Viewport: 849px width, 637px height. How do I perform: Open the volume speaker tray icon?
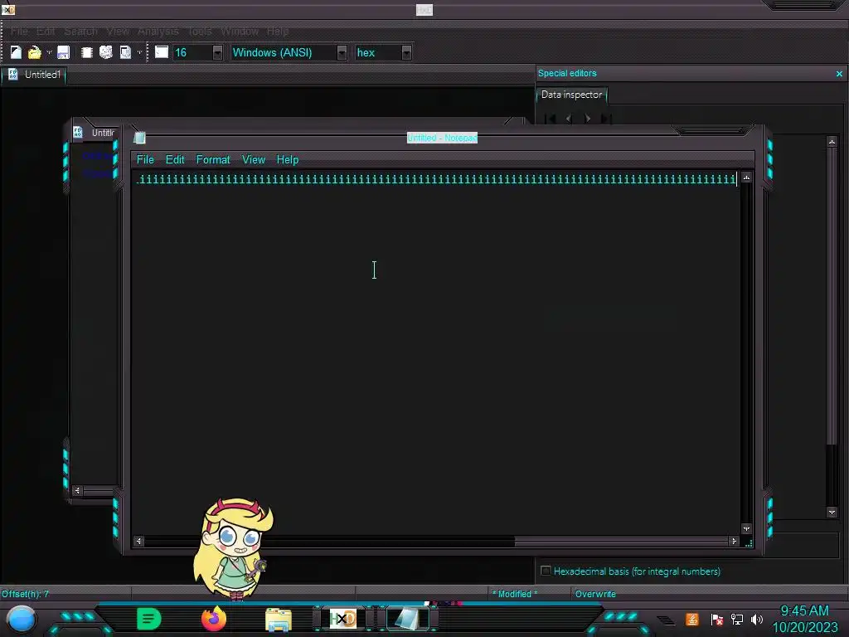(x=757, y=619)
